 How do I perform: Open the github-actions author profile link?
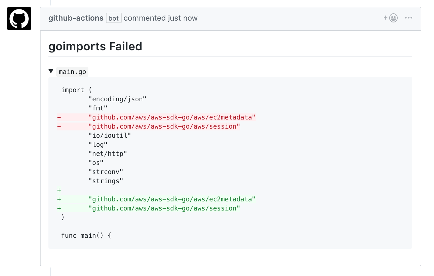76,18
